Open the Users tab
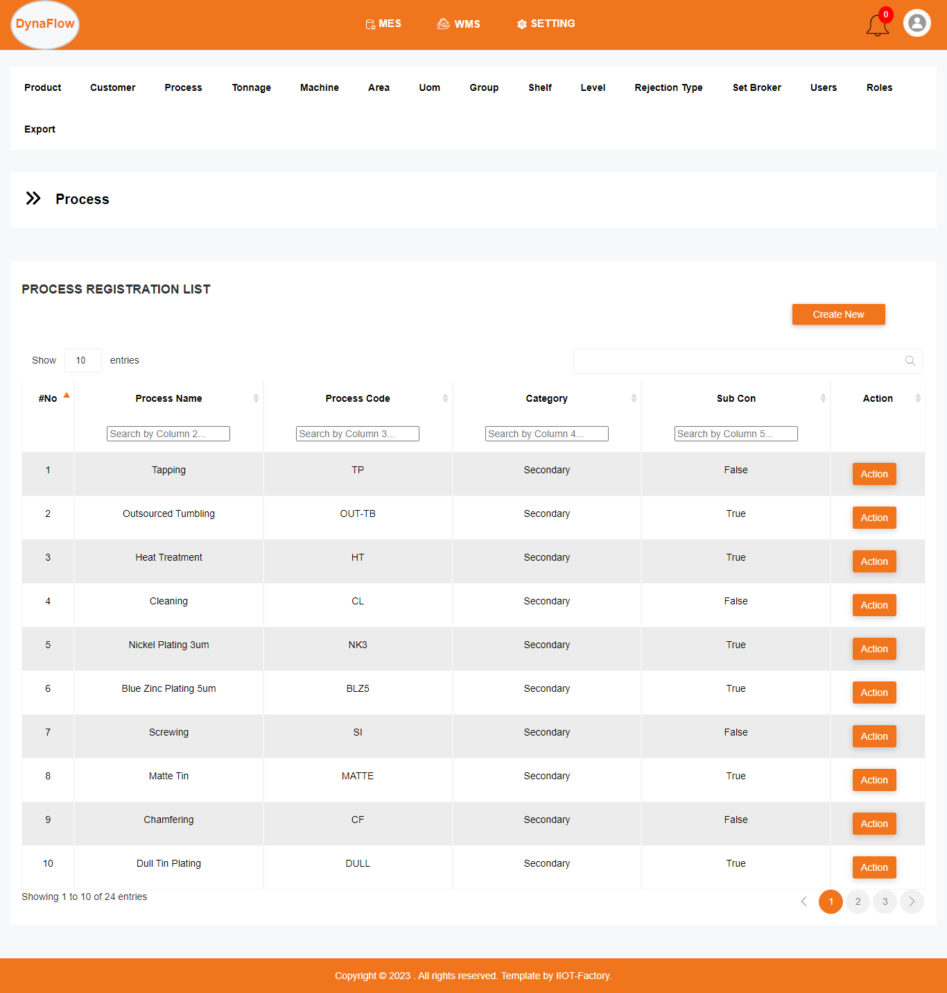Viewport: 947px width, 993px height. tap(824, 87)
